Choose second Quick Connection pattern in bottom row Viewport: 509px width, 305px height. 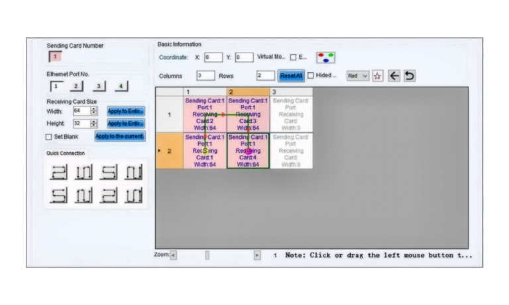tap(84, 195)
